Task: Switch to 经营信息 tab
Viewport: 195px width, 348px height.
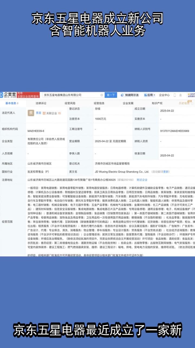Action: click(99, 103)
